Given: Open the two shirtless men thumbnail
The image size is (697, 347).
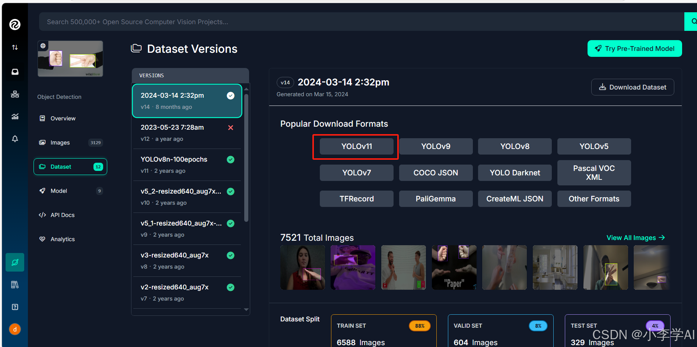Looking at the screenshot, I should (404, 267).
